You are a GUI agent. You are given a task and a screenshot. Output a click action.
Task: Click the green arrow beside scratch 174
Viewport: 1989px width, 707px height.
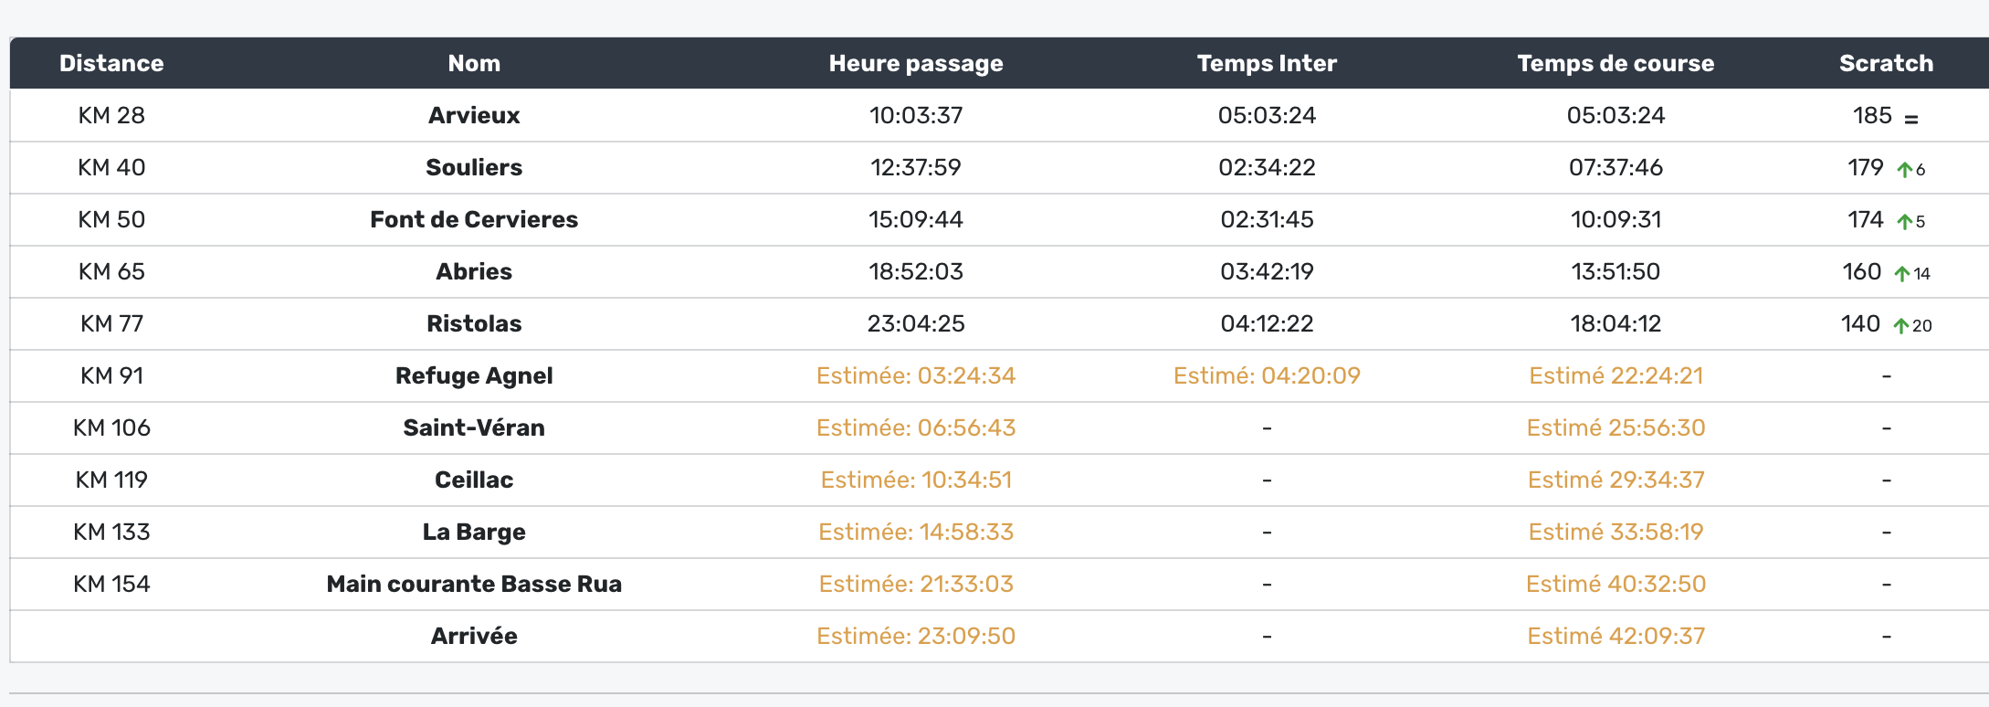click(x=1904, y=221)
